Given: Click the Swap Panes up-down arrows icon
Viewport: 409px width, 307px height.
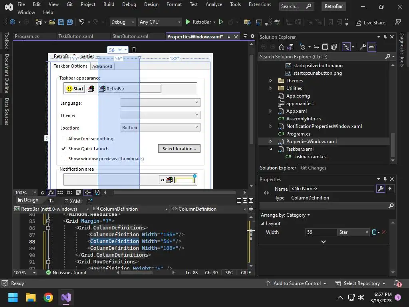Looking at the screenshot, I should coord(52,200).
